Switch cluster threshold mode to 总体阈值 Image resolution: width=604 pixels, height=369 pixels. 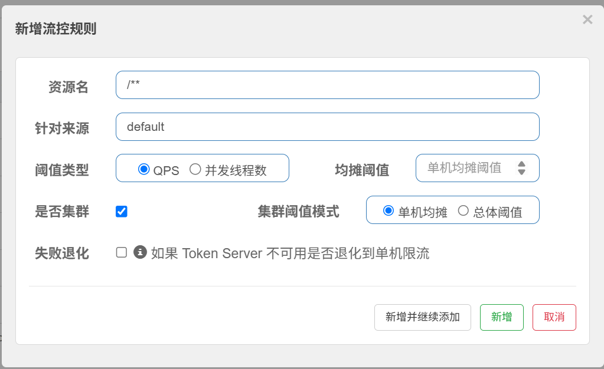pos(463,211)
